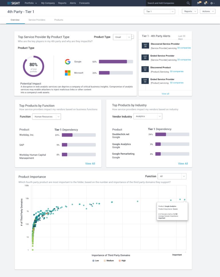Click the BitSight logo
220x277 pixels.
[14, 3]
